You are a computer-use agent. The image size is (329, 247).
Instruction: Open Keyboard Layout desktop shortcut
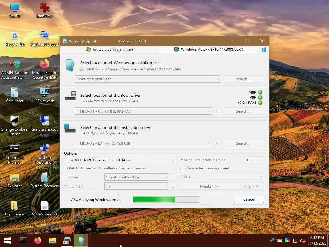point(44,39)
